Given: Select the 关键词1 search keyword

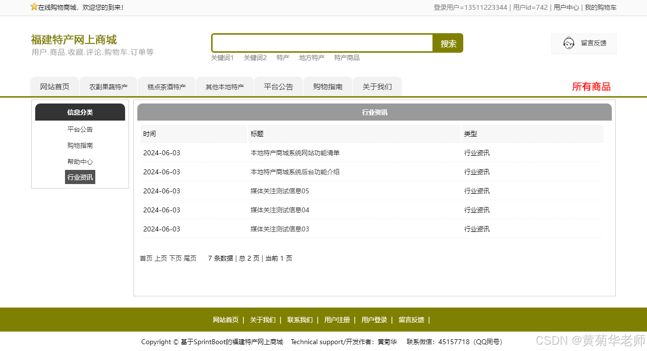Looking at the screenshot, I should tap(222, 58).
